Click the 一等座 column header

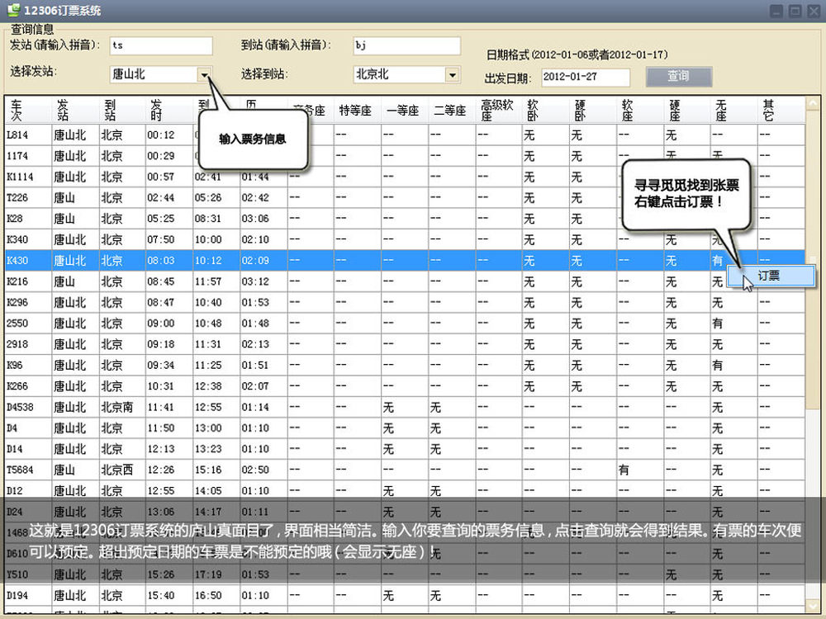405,110
